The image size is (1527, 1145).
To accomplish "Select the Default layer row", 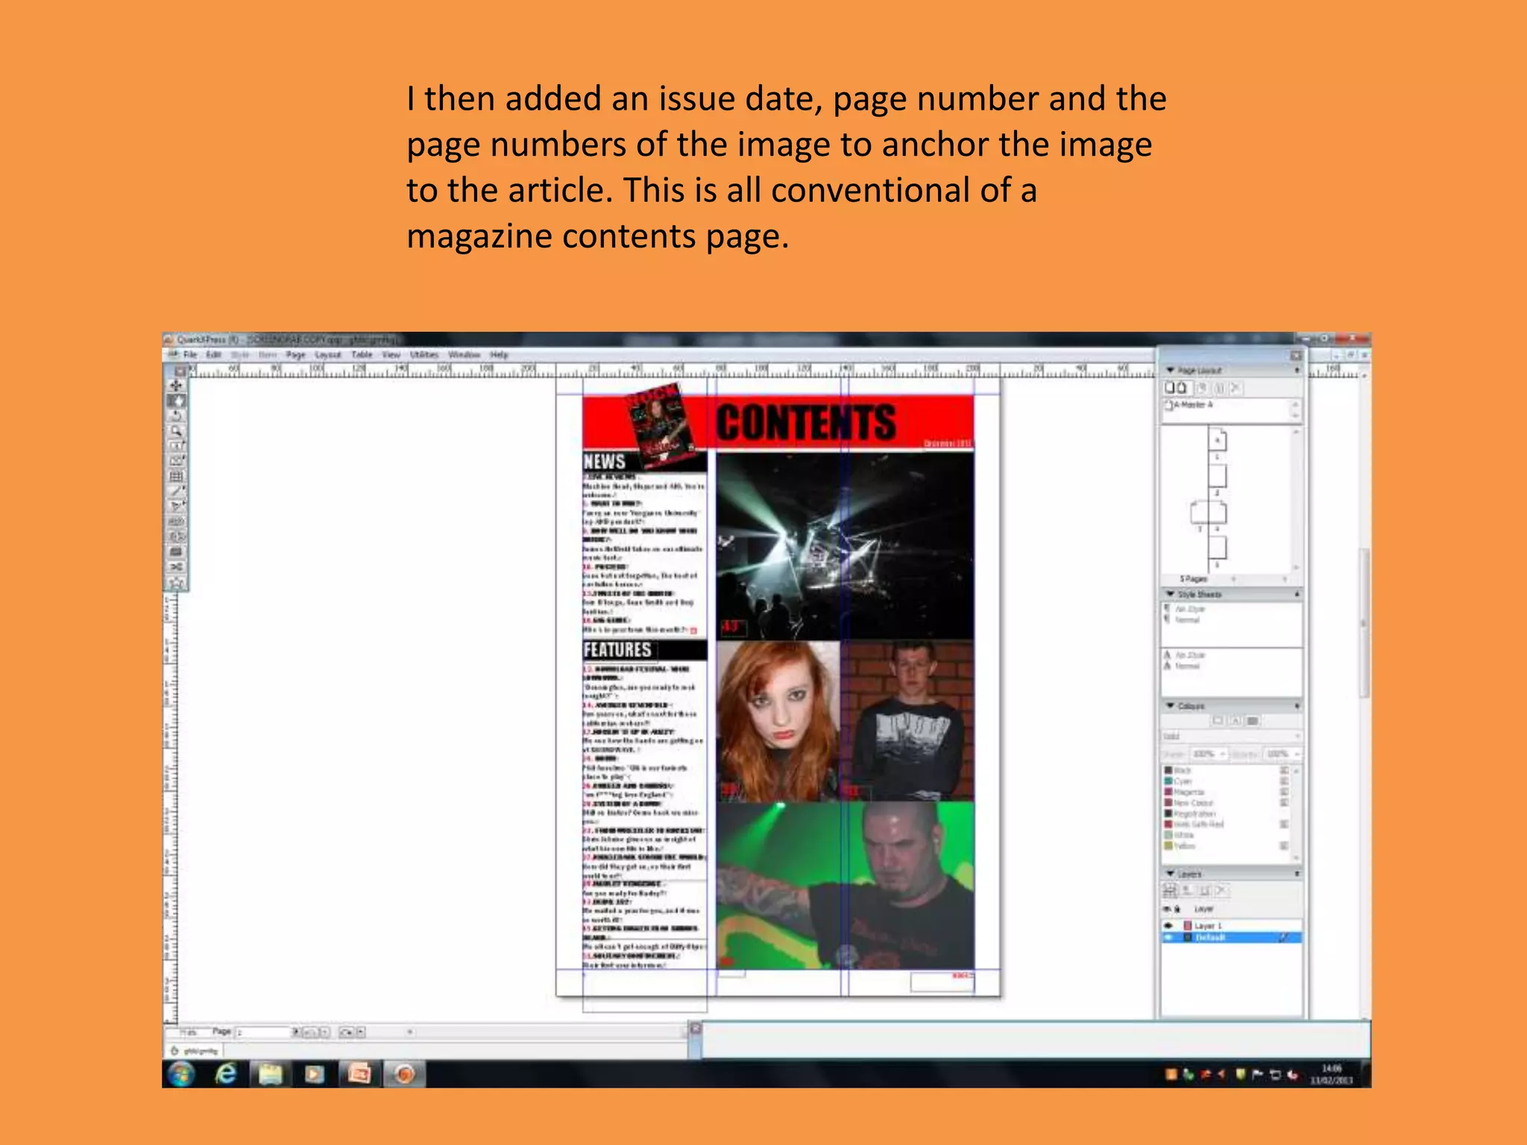I will pyautogui.click(x=1231, y=938).
